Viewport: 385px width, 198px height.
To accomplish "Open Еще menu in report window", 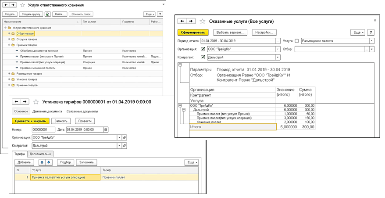I will tap(358, 32).
